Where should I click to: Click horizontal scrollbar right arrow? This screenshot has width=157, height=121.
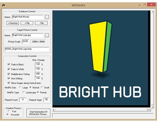click(x=149, y=110)
